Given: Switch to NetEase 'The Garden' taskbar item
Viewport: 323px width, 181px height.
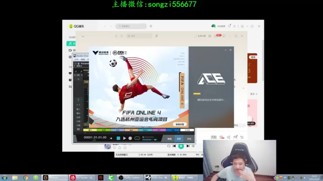Looking at the screenshot, I should tap(82, 178).
